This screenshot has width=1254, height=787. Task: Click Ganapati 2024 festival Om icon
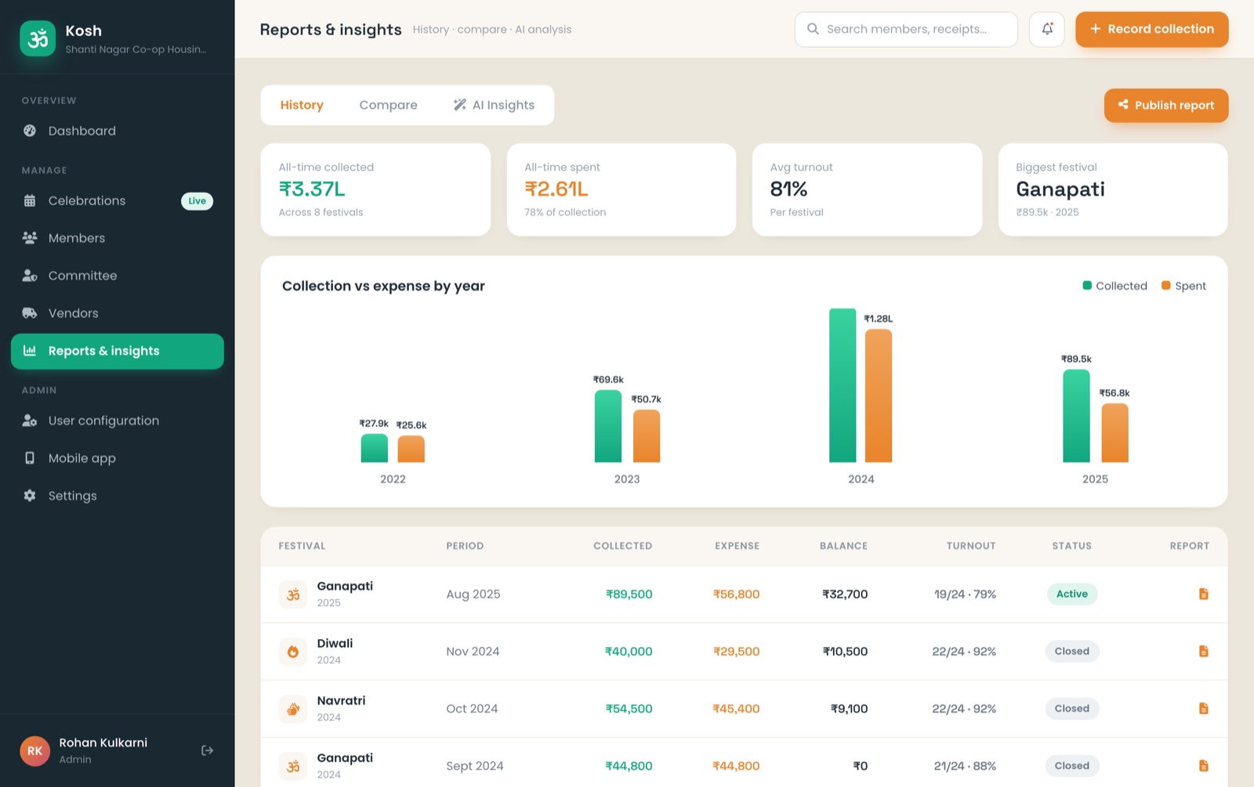(x=293, y=766)
